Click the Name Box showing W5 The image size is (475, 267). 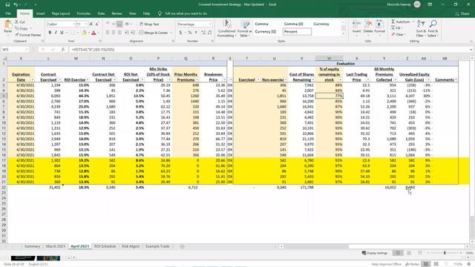tap(15, 50)
